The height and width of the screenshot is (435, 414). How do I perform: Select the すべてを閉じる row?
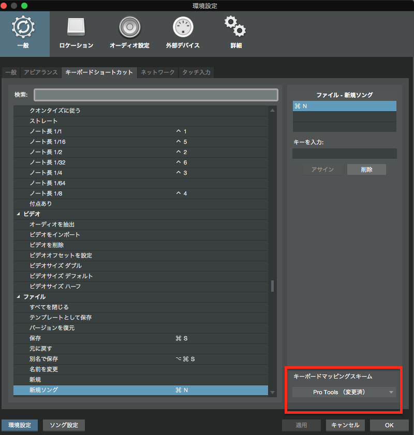(141, 307)
